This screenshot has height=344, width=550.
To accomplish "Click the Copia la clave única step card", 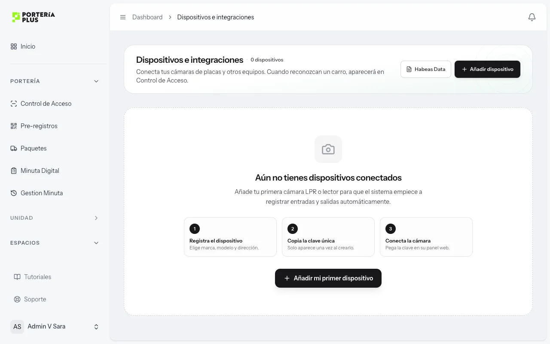I will 328,237.
